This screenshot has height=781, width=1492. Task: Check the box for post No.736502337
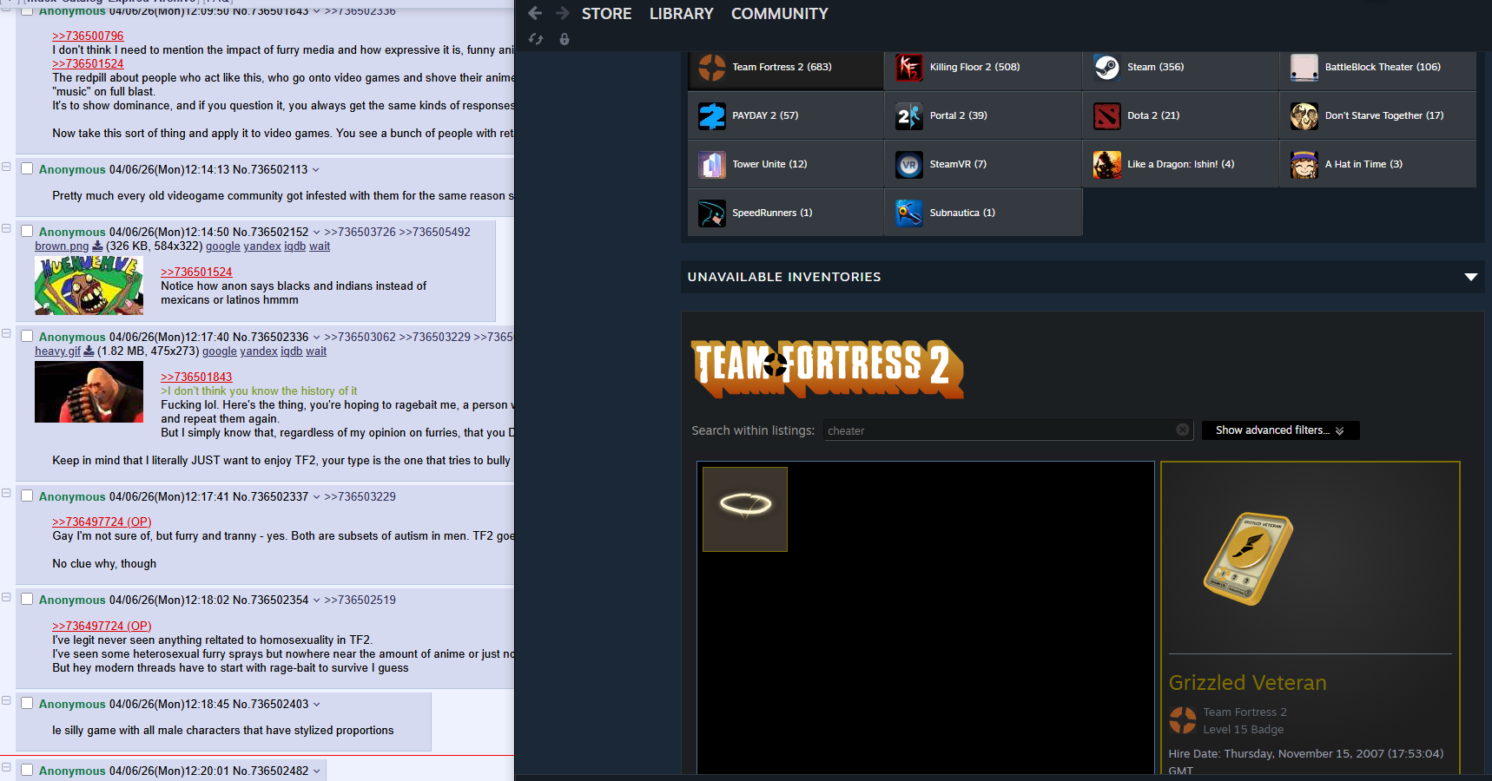pos(27,496)
